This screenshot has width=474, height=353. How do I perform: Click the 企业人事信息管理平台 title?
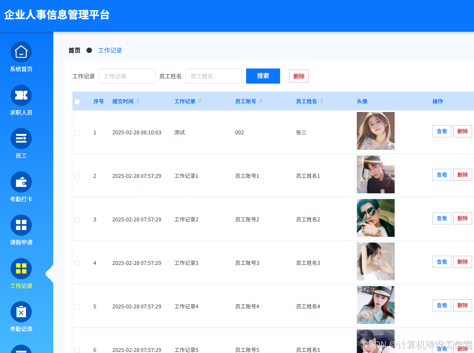pos(57,15)
